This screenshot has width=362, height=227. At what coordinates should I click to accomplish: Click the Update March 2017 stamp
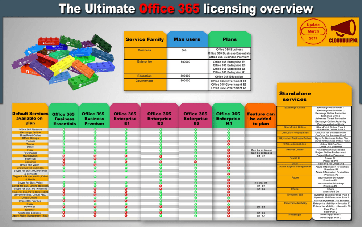point(313,31)
